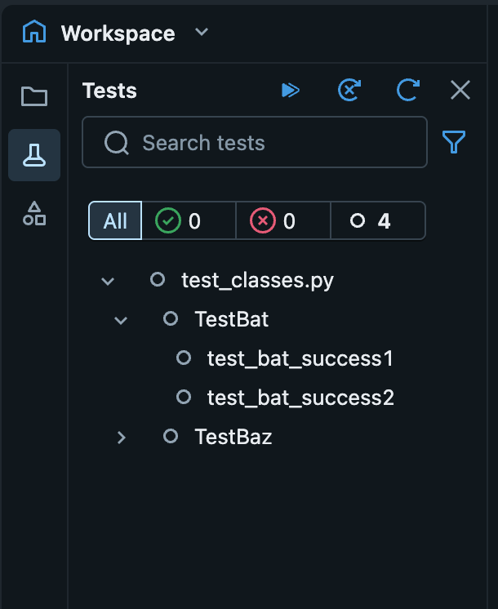Select test_bat_success1 test item

300,358
